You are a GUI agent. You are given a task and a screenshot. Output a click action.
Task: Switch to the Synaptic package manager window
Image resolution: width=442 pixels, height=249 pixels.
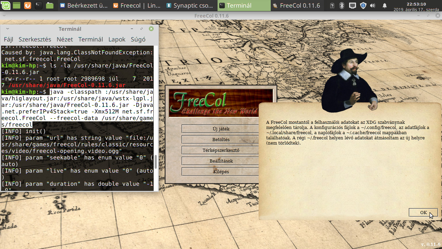(189, 6)
